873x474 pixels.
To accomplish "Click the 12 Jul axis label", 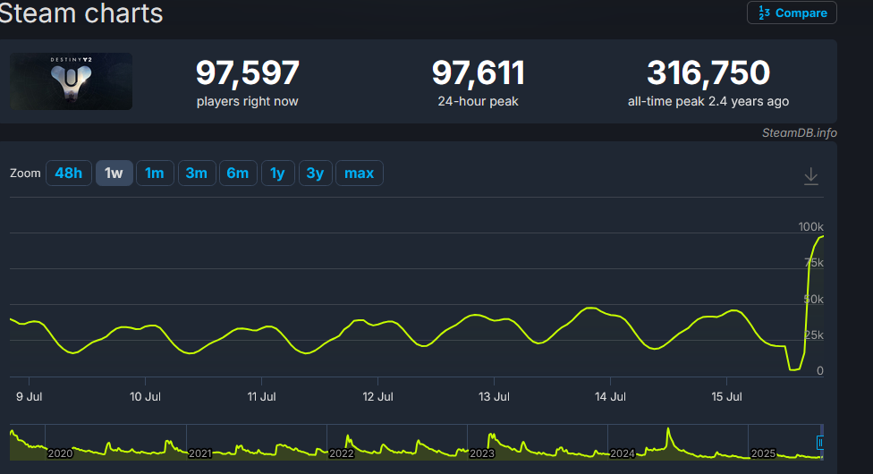I will click(377, 396).
